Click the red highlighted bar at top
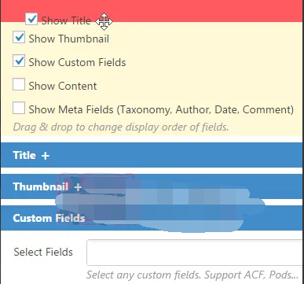This screenshot has width=304, height=284. 152,11
